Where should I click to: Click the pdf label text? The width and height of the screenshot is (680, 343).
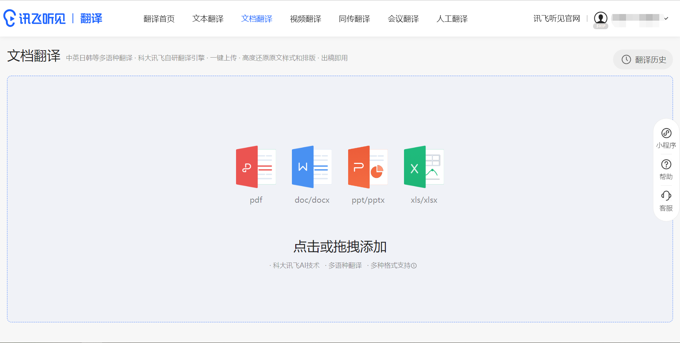256,200
